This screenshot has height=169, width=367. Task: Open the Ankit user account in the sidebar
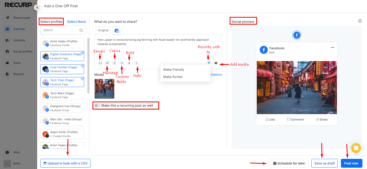coord(18,163)
